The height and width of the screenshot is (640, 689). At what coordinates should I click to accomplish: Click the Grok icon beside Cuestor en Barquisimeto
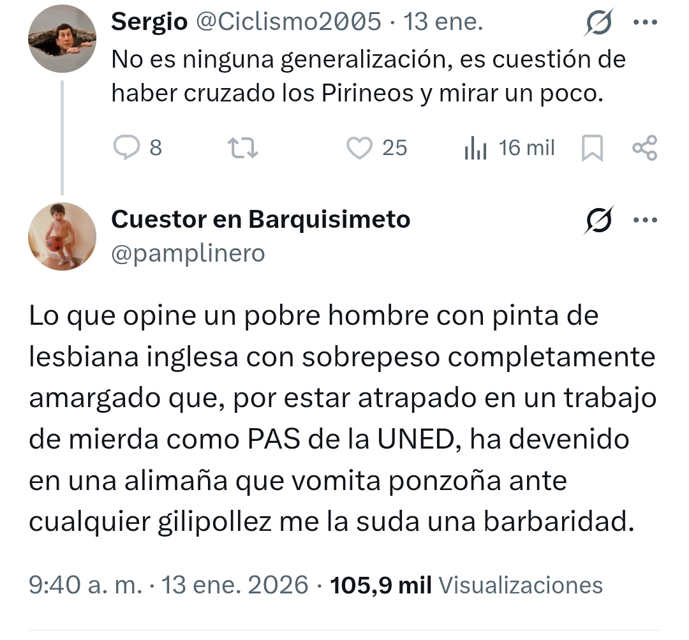tap(599, 221)
